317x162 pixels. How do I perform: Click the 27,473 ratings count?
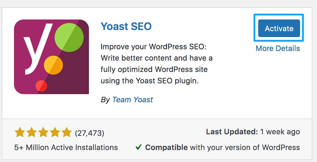pyautogui.click(x=89, y=132)
